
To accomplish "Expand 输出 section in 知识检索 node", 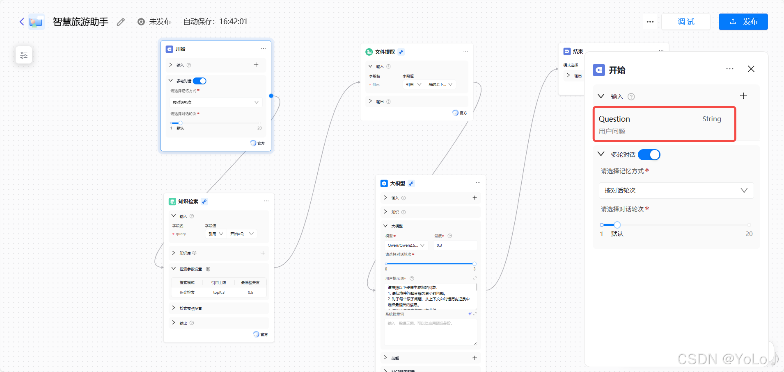I will click(x=174, y=323).
